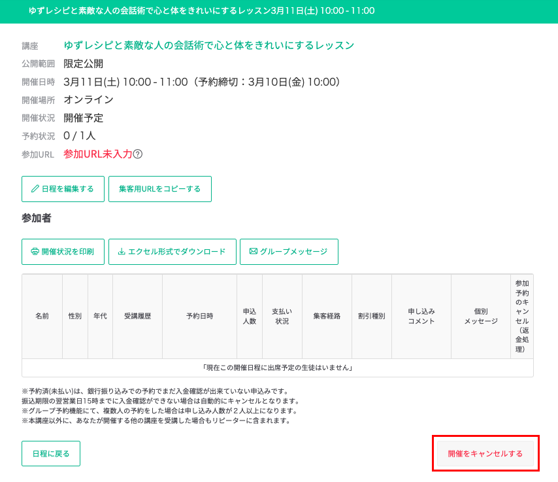Select the 申し込みコメント column header
This screenshot has height=482, width=558.
[421, 316]
